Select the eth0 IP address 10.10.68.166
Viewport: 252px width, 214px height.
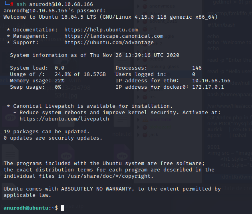[x=211, y=81]
